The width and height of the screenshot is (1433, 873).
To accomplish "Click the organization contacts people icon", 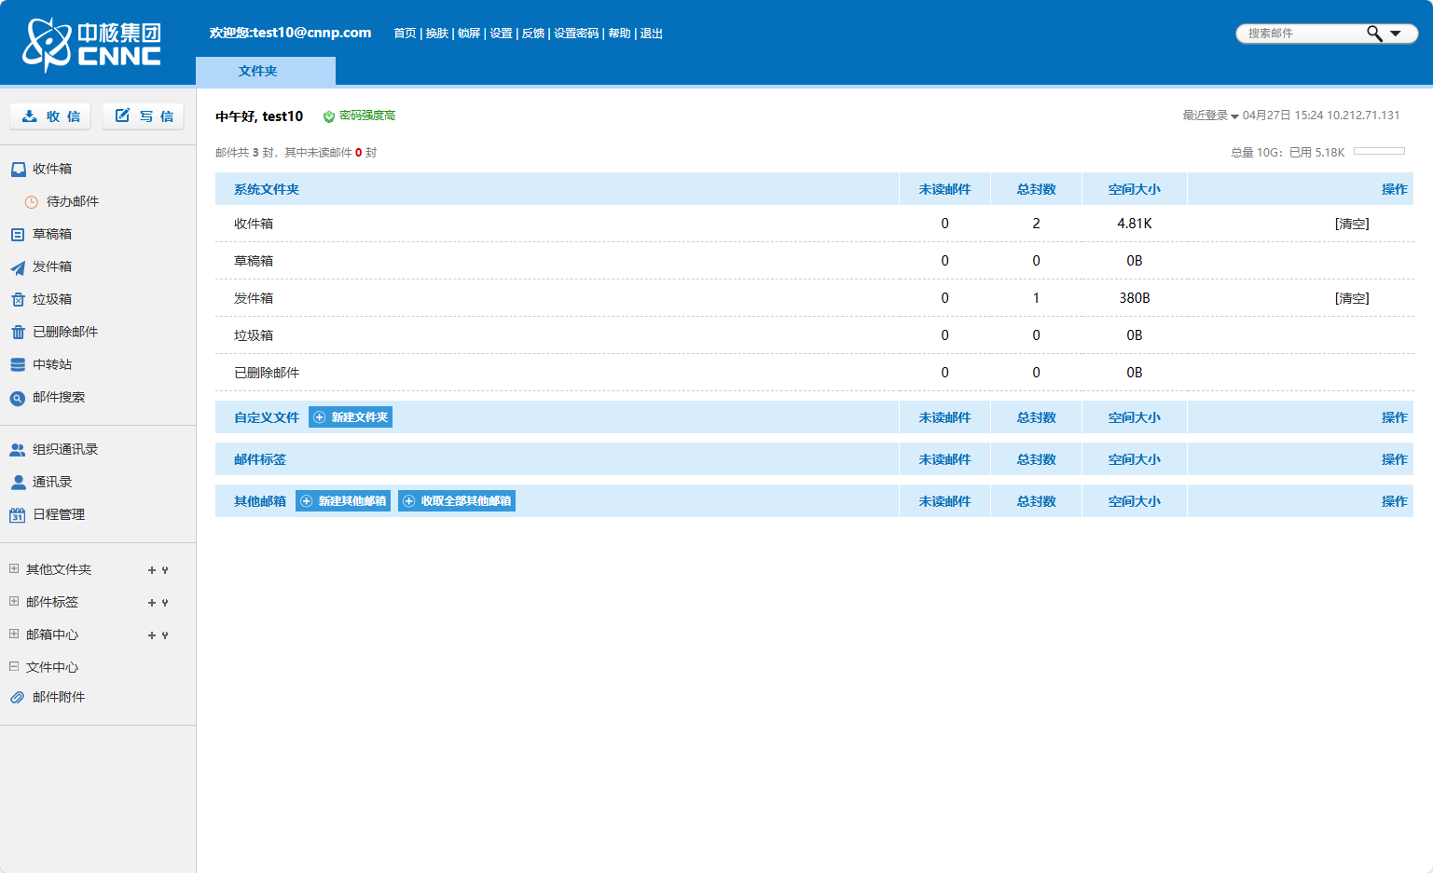I will coord(18,450).
